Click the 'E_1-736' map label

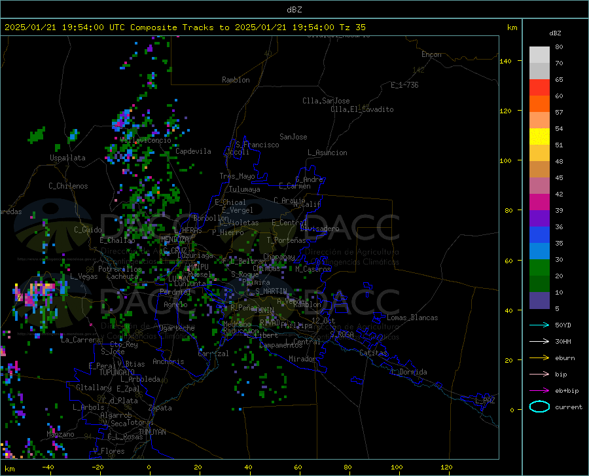click(x=404, y=85)
